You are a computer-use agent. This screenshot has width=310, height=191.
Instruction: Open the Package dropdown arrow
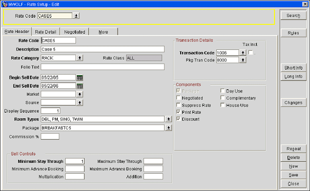pos(168,128)
